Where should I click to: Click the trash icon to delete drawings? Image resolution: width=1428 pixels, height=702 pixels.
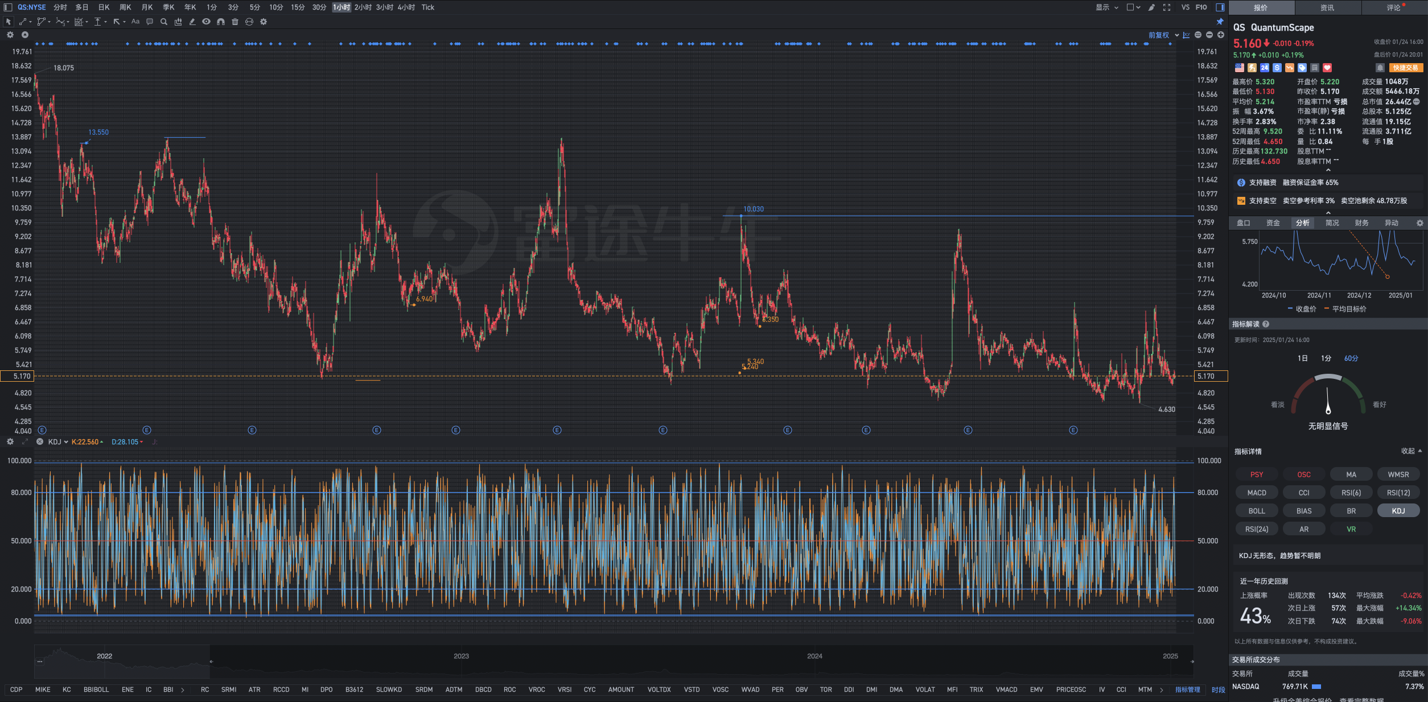tap(235, 22)
